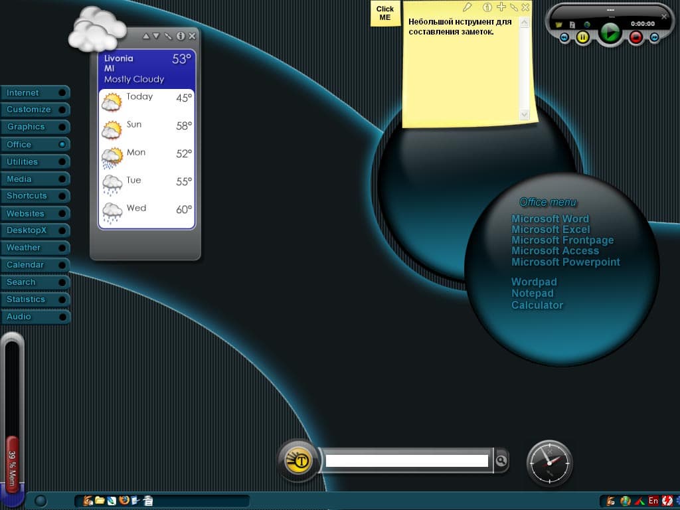Toggle the Weather sidebar button
Viewport: 680px width, 510px height.
[35, 248]
